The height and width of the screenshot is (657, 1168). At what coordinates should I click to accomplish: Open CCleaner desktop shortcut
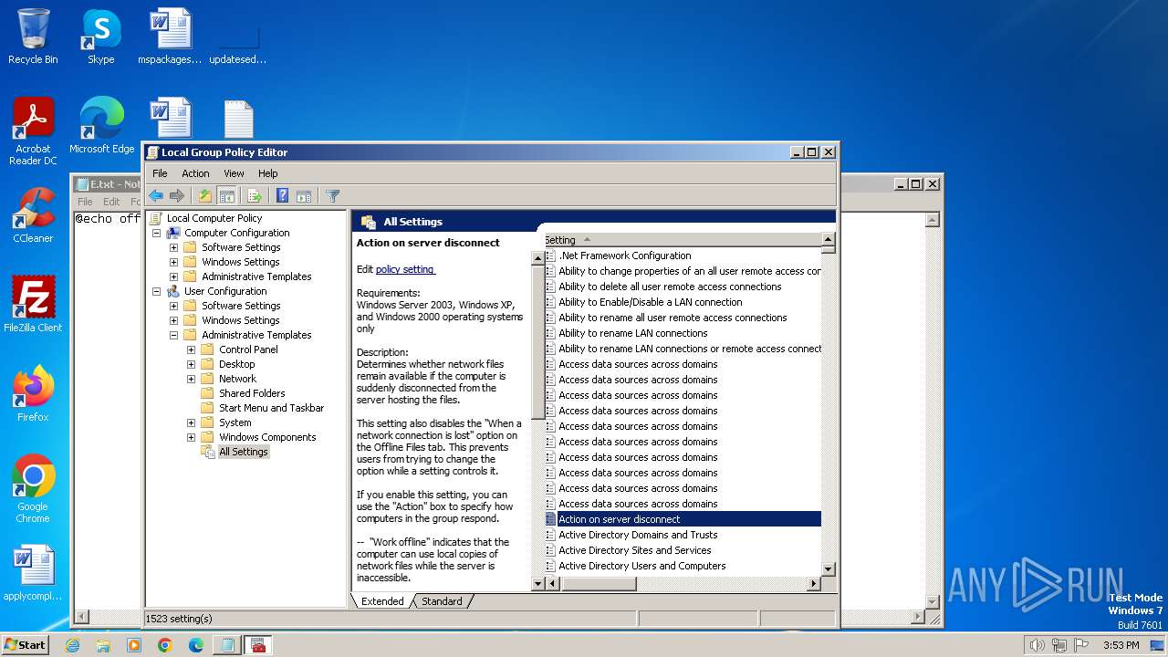pyautogui.click(x=33, y=215)
